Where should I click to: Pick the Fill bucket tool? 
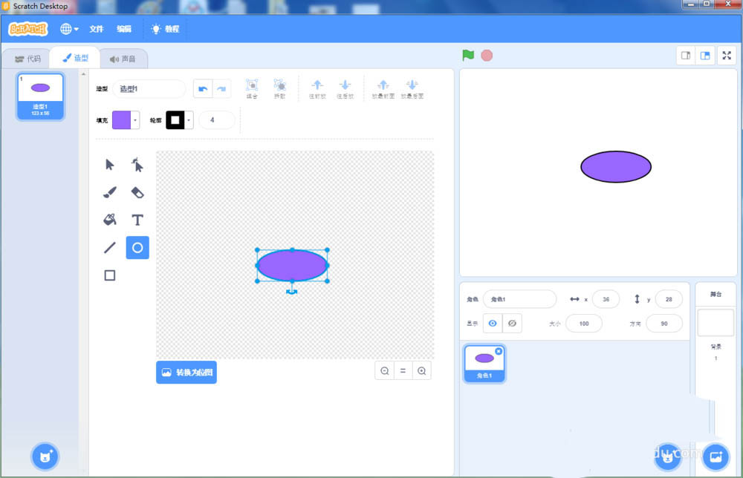[109, 220]
